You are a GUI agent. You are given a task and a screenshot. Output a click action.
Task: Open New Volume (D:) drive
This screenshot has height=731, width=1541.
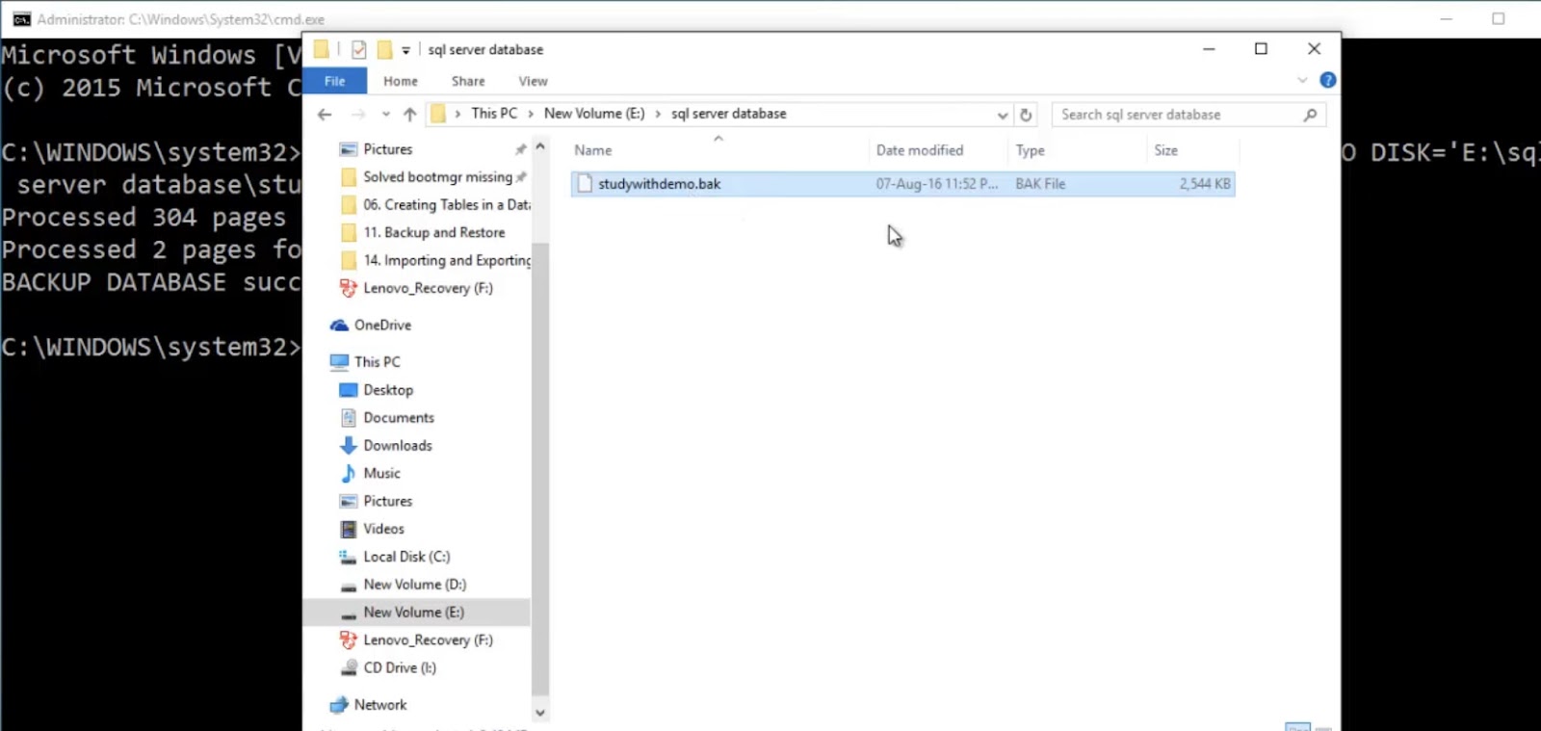coord(414,585)
